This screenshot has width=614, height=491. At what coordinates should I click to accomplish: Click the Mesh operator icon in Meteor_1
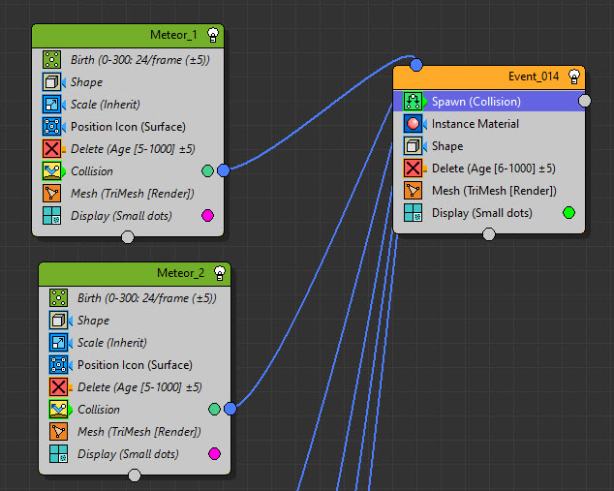point(51,194)
